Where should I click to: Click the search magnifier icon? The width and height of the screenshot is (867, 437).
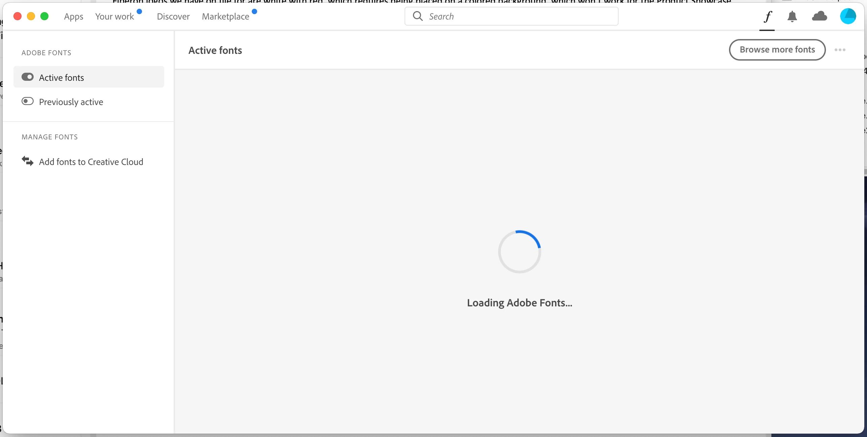[417, 16]
